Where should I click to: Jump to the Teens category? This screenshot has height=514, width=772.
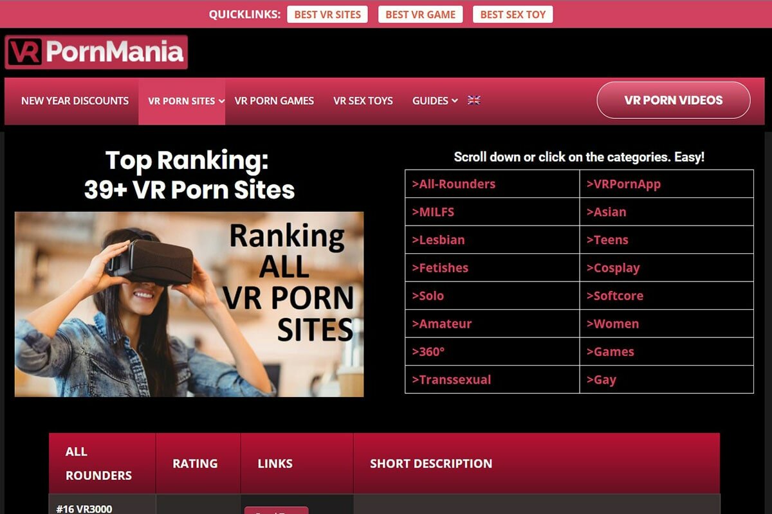[607, 240]
